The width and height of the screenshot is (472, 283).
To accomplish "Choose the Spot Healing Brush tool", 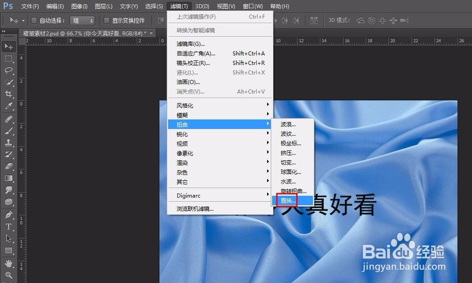I will tap(8, 119).
